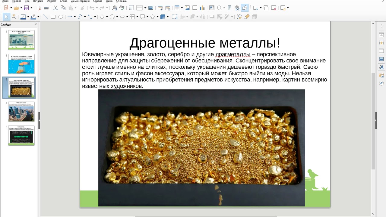
Task: Click the Insert Chart icon
Action: [x=202, y=8]
